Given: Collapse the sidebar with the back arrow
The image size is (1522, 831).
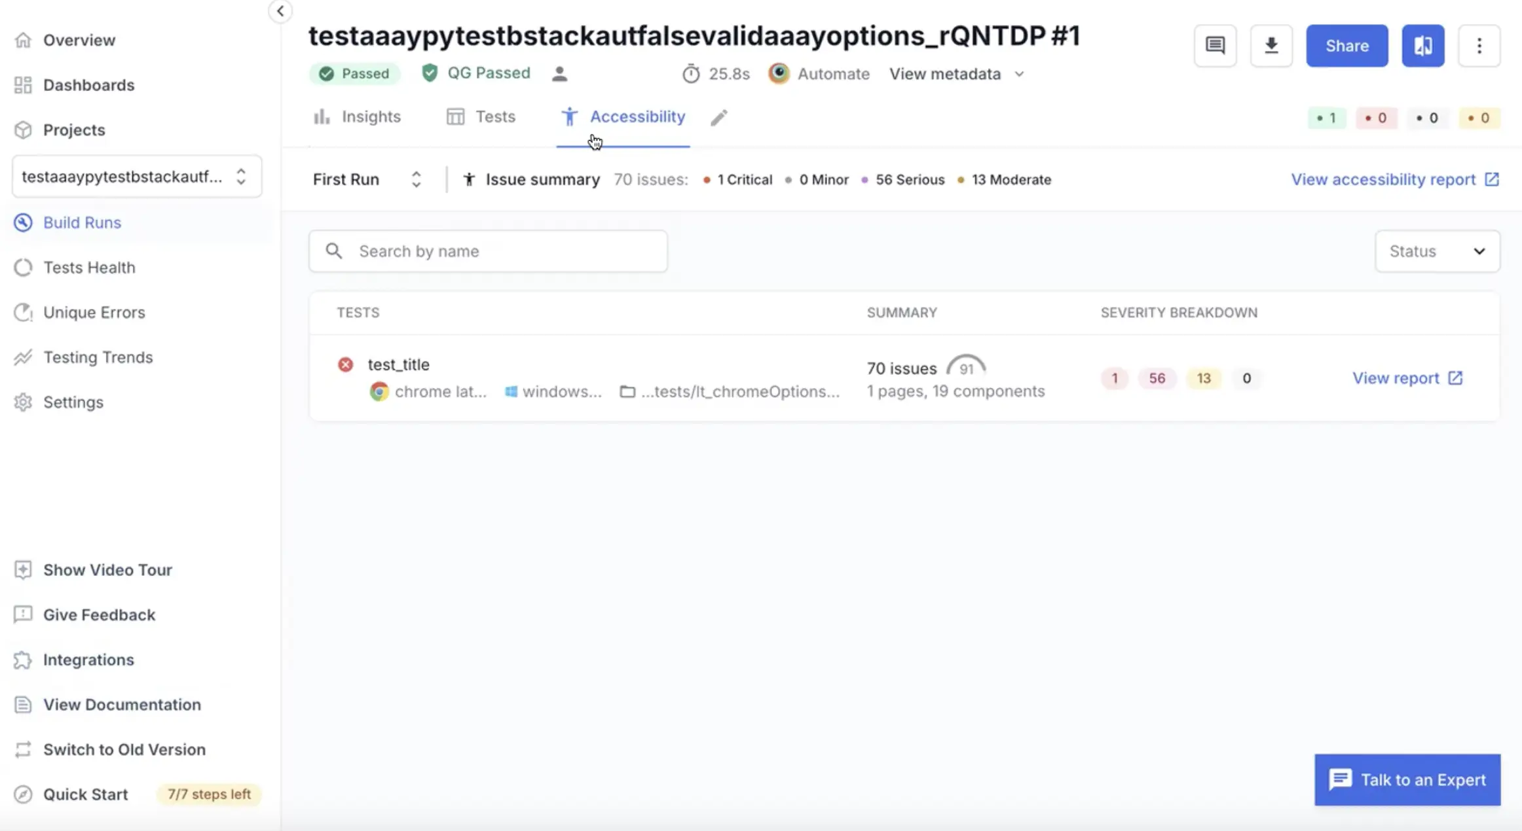Looking at the screenshot, I should [280, 11].
